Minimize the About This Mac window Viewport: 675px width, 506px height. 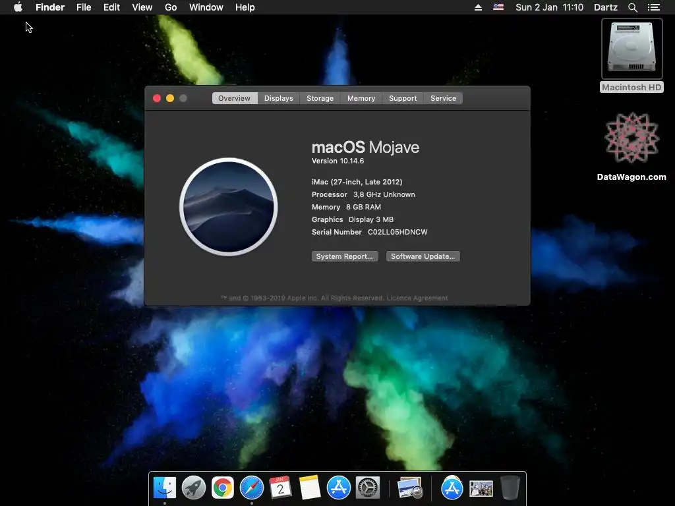click(170, 99)
